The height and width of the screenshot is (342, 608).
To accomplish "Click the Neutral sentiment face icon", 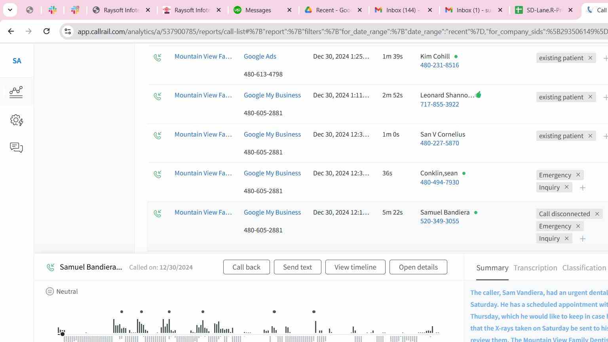I will 50,291.
